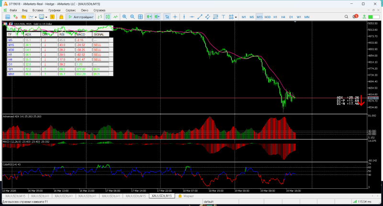Viewport: 383px width, 206px height.
Task: Tile chart windows with grid icon
Action: [140, 17]
